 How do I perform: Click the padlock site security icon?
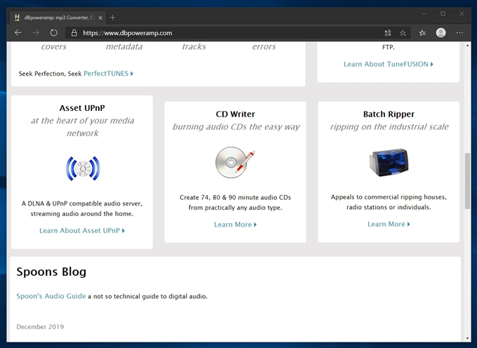(74, 33)
